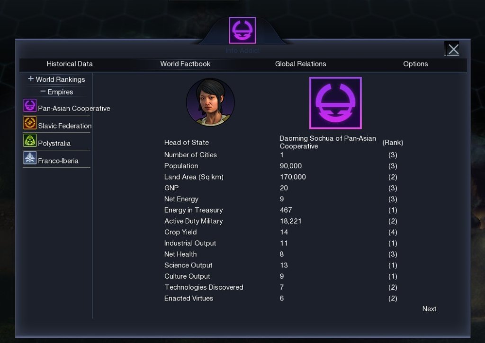Switch to the World Factbook tab
This screenshot has height=343, width=485.
[185, 64]
